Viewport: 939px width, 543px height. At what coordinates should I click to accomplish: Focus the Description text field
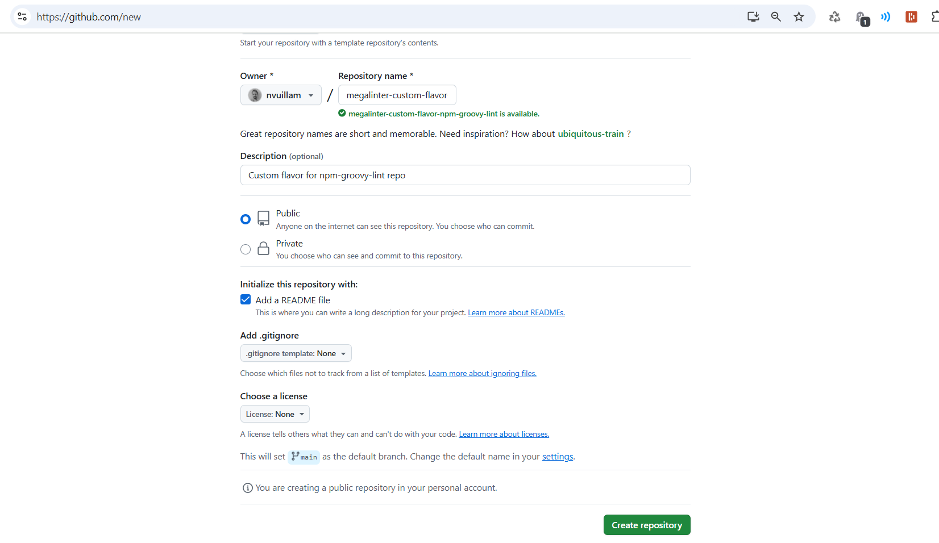(x=465, y=176)
